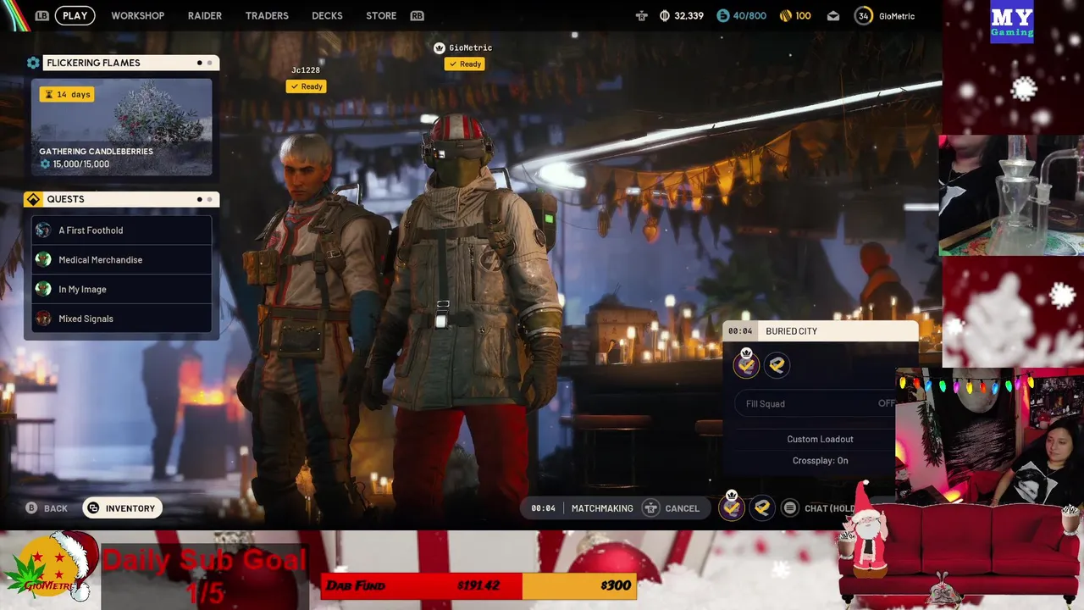1084x610 pixels.
Task: Open the DECKS tab
Action: point(327,15)
